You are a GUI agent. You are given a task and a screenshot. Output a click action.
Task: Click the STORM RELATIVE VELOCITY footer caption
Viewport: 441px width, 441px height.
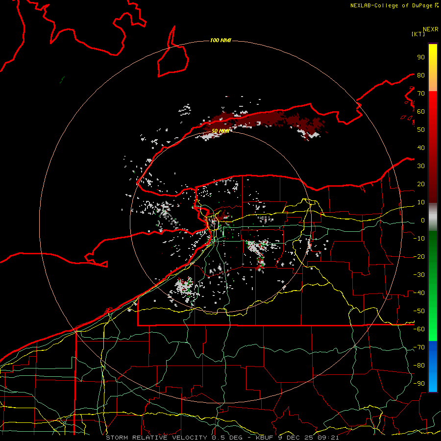[222, 438]
